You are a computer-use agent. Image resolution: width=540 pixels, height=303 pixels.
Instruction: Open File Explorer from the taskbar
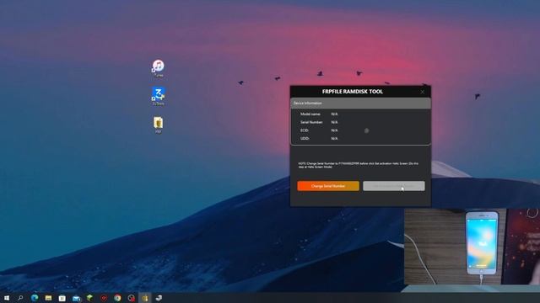[48, 298]
